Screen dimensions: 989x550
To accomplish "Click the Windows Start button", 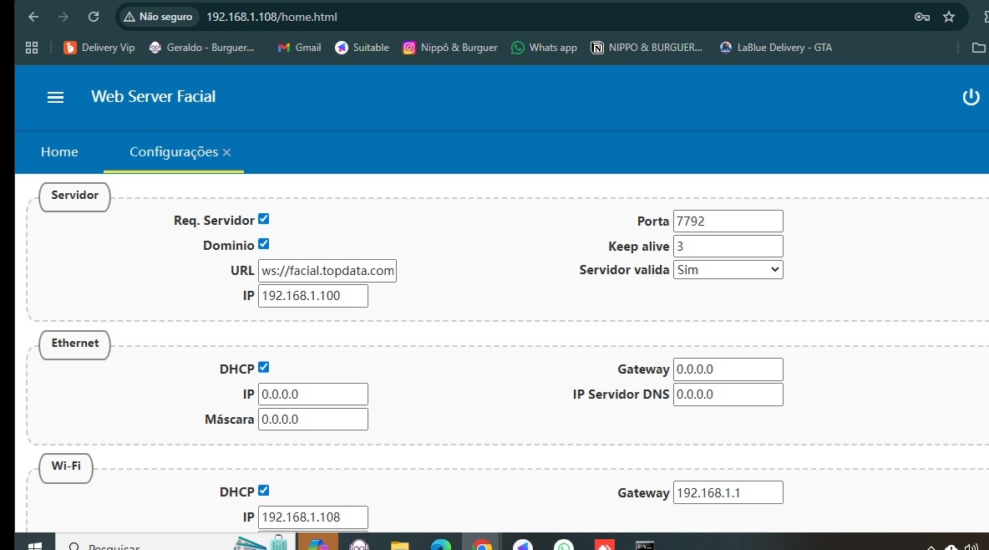I will click(x=35, y=546).
